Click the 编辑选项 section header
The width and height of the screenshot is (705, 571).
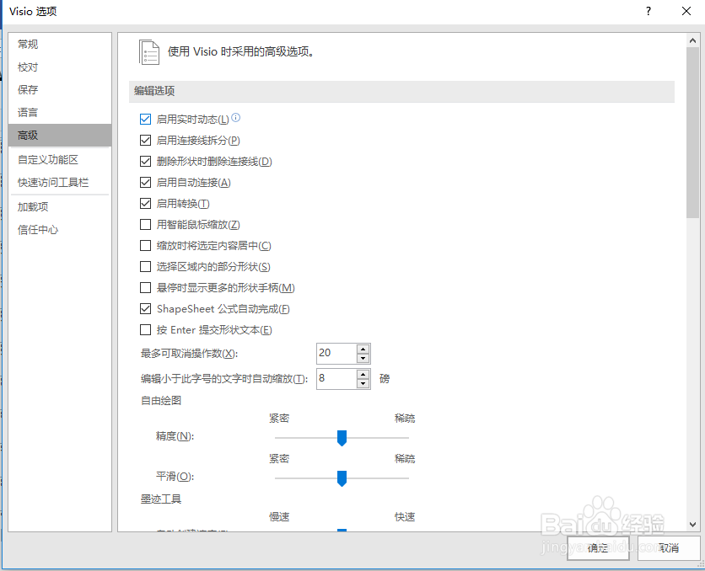[401, 91]
